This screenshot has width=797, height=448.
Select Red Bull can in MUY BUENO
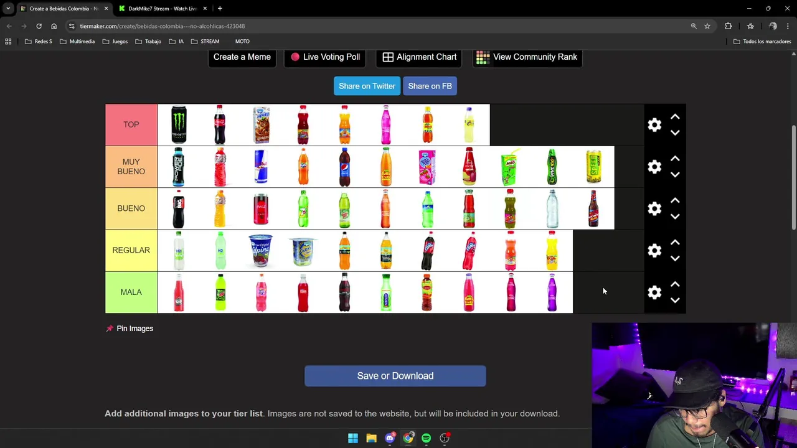(x=262, y=167)
